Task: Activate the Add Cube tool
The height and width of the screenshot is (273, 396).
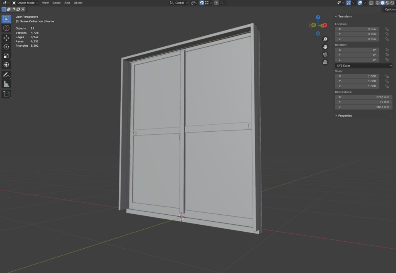Action: 6,94
